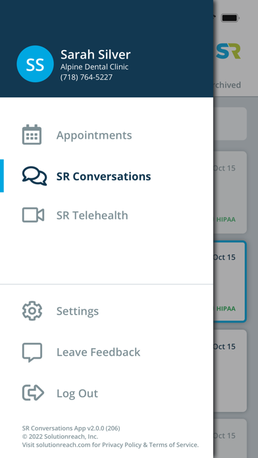This screenshot has height=458, width=258.
Task: Go to SR Telehealth menu label
Action: tap(92, 215)
